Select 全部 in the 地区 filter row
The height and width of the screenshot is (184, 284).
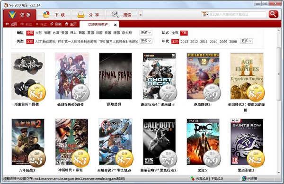point(30,33)
